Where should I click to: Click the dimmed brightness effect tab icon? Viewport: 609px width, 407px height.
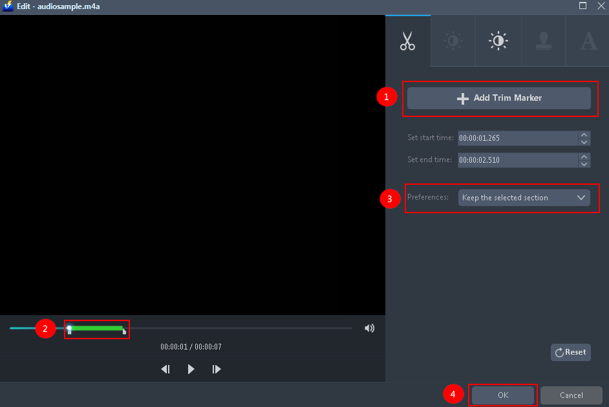pyautogui.click(x=453, y=41)
